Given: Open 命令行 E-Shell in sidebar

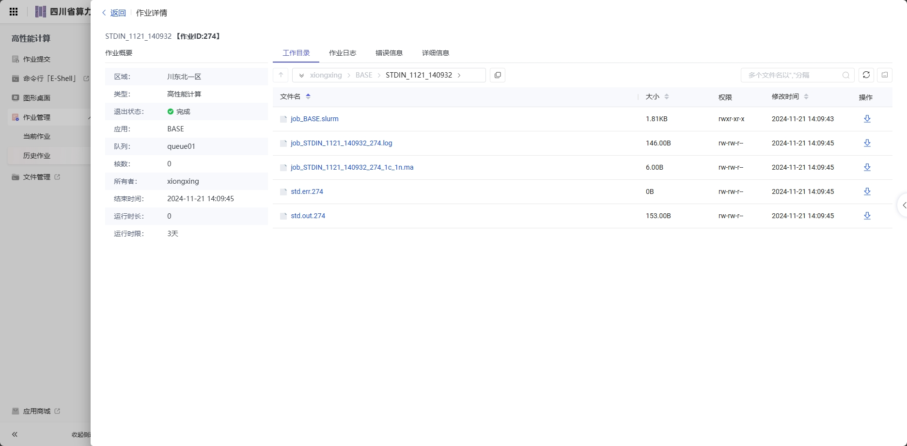Looking at the screenshot, I should click(x=50, y=79).
